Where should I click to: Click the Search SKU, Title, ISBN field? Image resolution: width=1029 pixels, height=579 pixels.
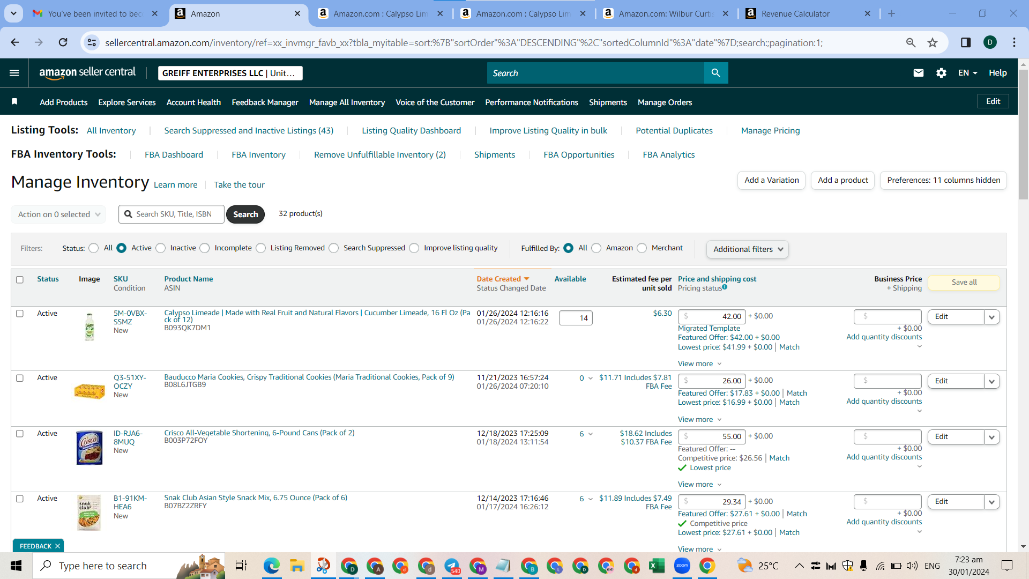(x=171, y=214)
